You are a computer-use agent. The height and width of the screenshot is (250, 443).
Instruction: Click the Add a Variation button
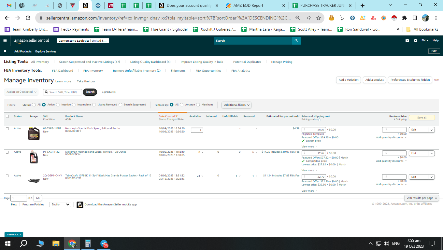tap(349, 80)
